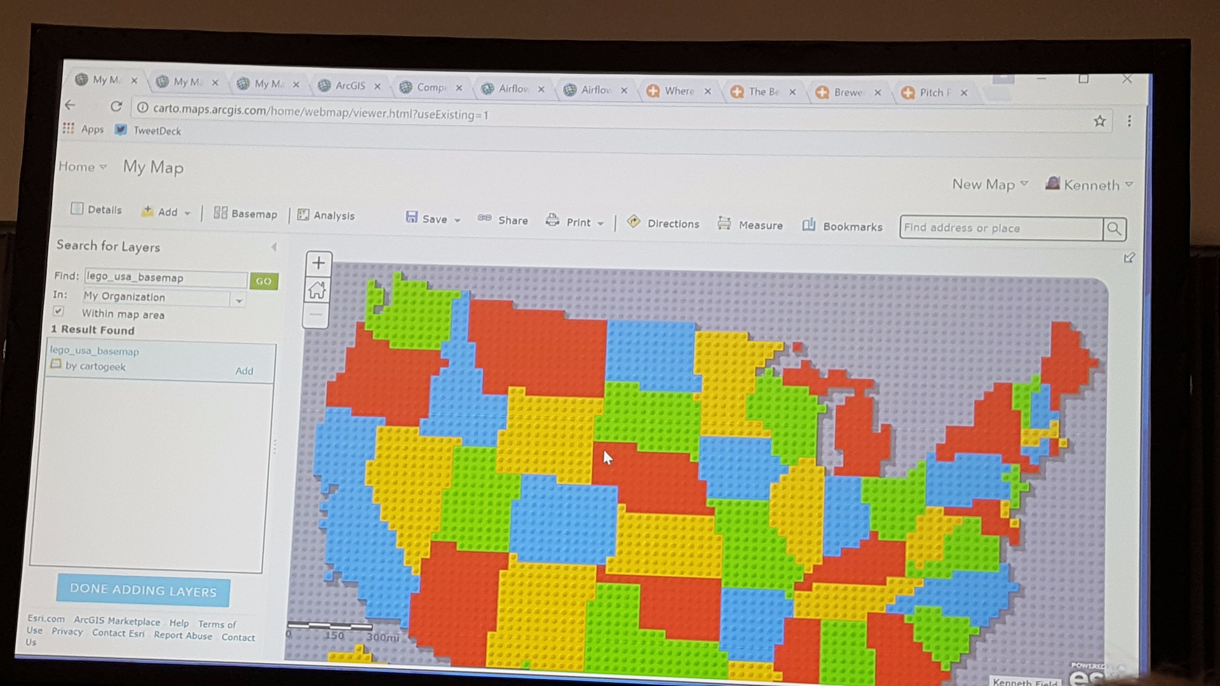Image resolution: width=1220 pixels, height=686 pixels.
Task: Open the Measure tool
Action: point(750,224)
